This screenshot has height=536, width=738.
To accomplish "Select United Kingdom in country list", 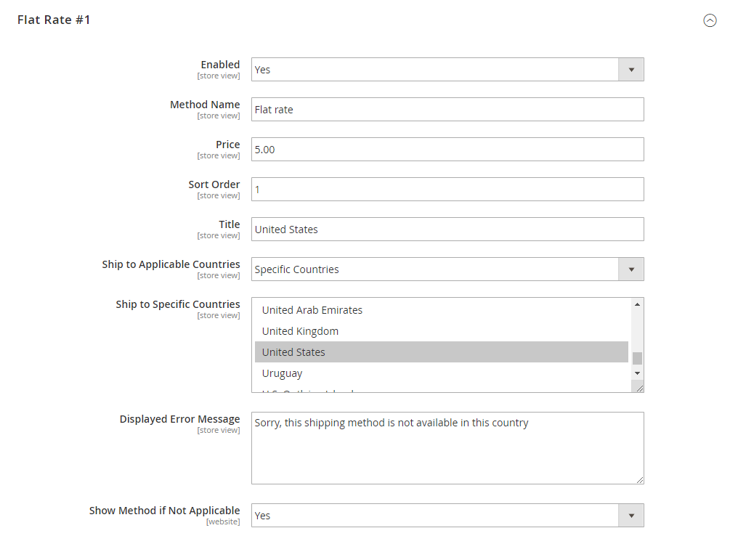I will (300, 331).
